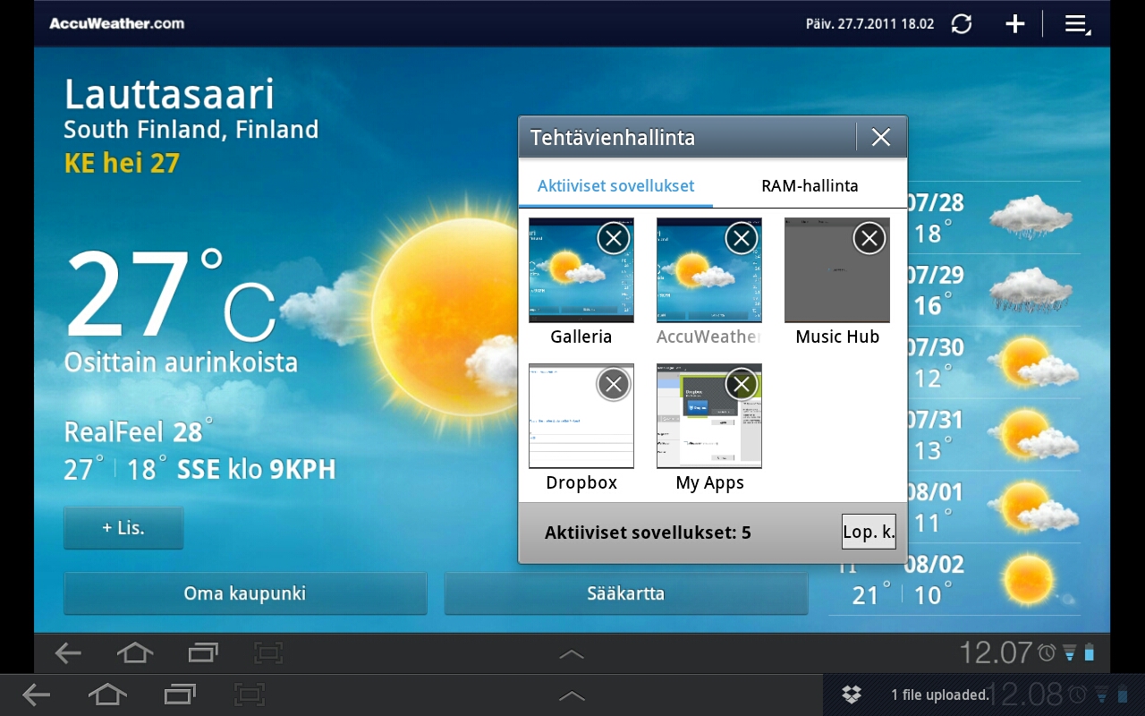The height and width of the screenshot is (716, 1145).
Task: Tap the plus icon in AccuWeather header
Action: [1014, 24]
